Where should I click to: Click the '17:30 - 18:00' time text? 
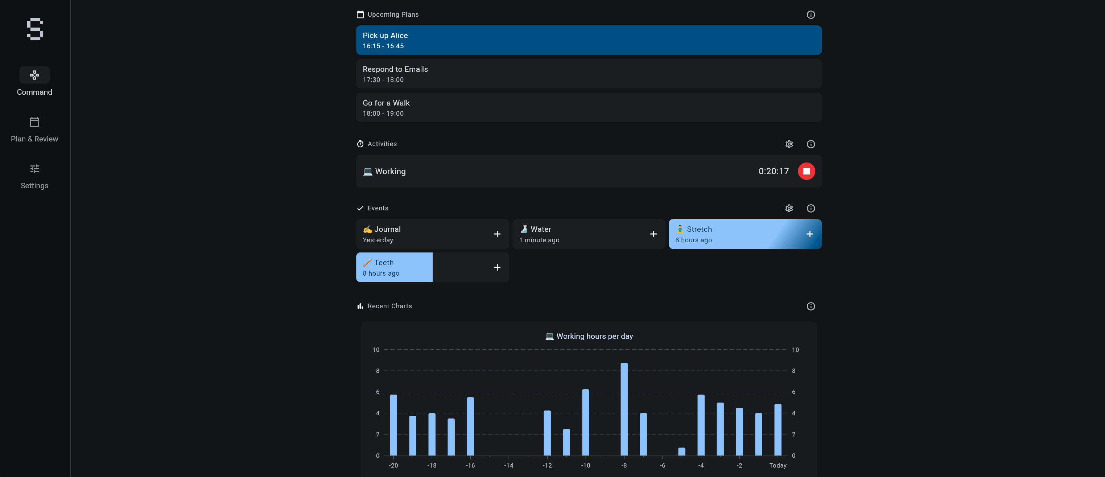383,80
